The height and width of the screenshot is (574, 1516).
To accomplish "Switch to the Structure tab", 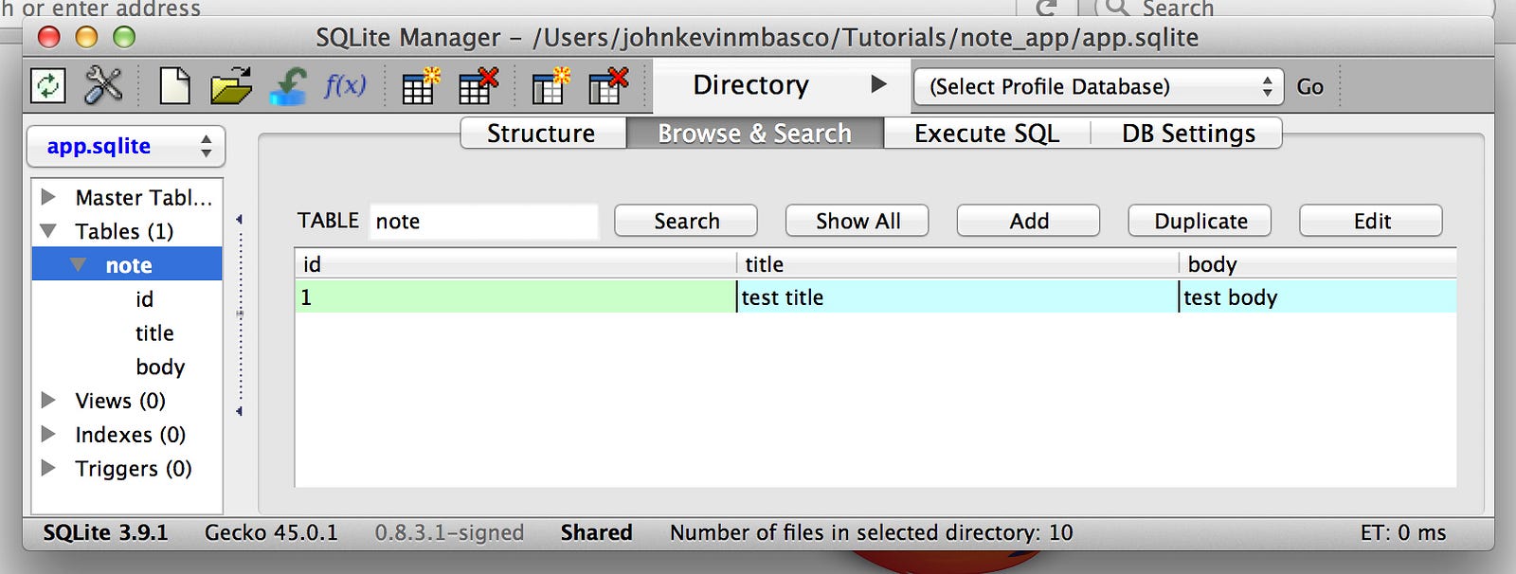I will click(543, 134).
